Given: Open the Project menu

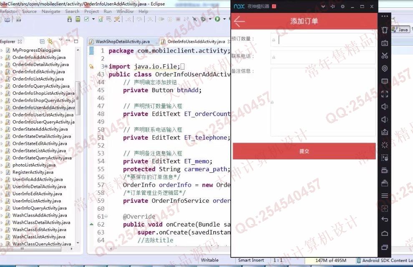Looking at the screenshot, I should 91,11.
